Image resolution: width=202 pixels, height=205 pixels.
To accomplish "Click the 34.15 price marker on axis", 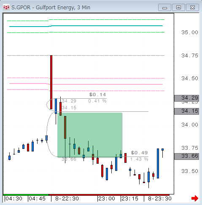I will [186, 111].
